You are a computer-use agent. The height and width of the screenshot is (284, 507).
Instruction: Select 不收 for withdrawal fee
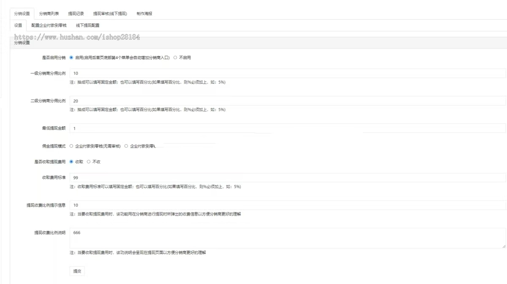click(88, 162)
